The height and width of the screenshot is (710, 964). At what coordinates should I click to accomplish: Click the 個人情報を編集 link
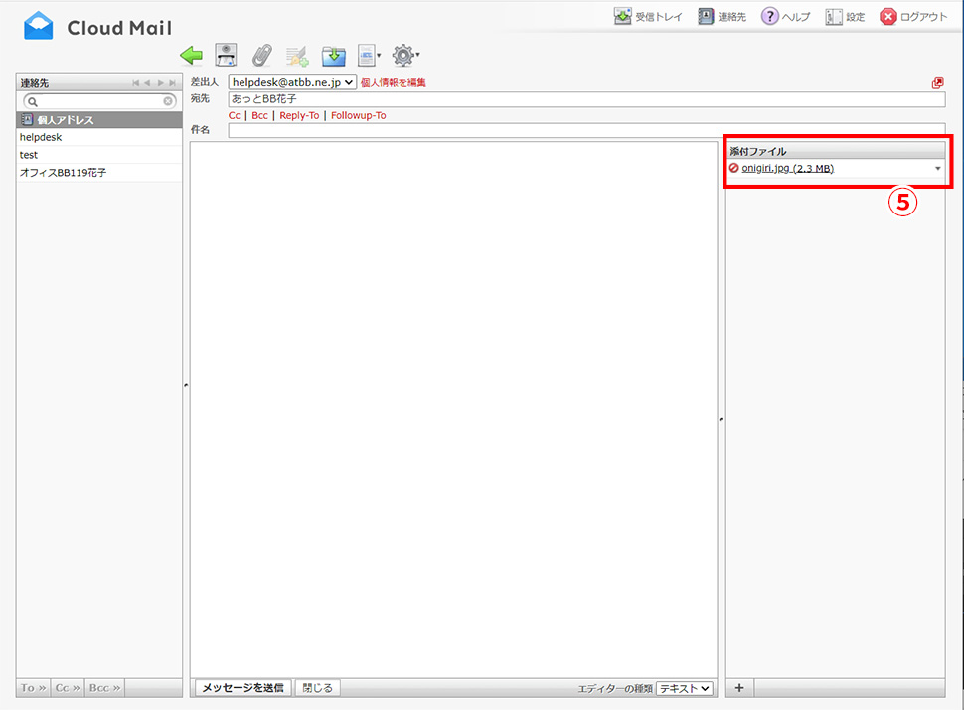394,83
